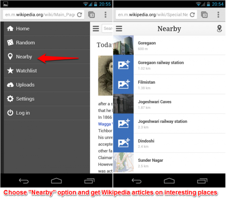
Task: Tap Back button on right phone navigation bar
Action: point(136,181)
